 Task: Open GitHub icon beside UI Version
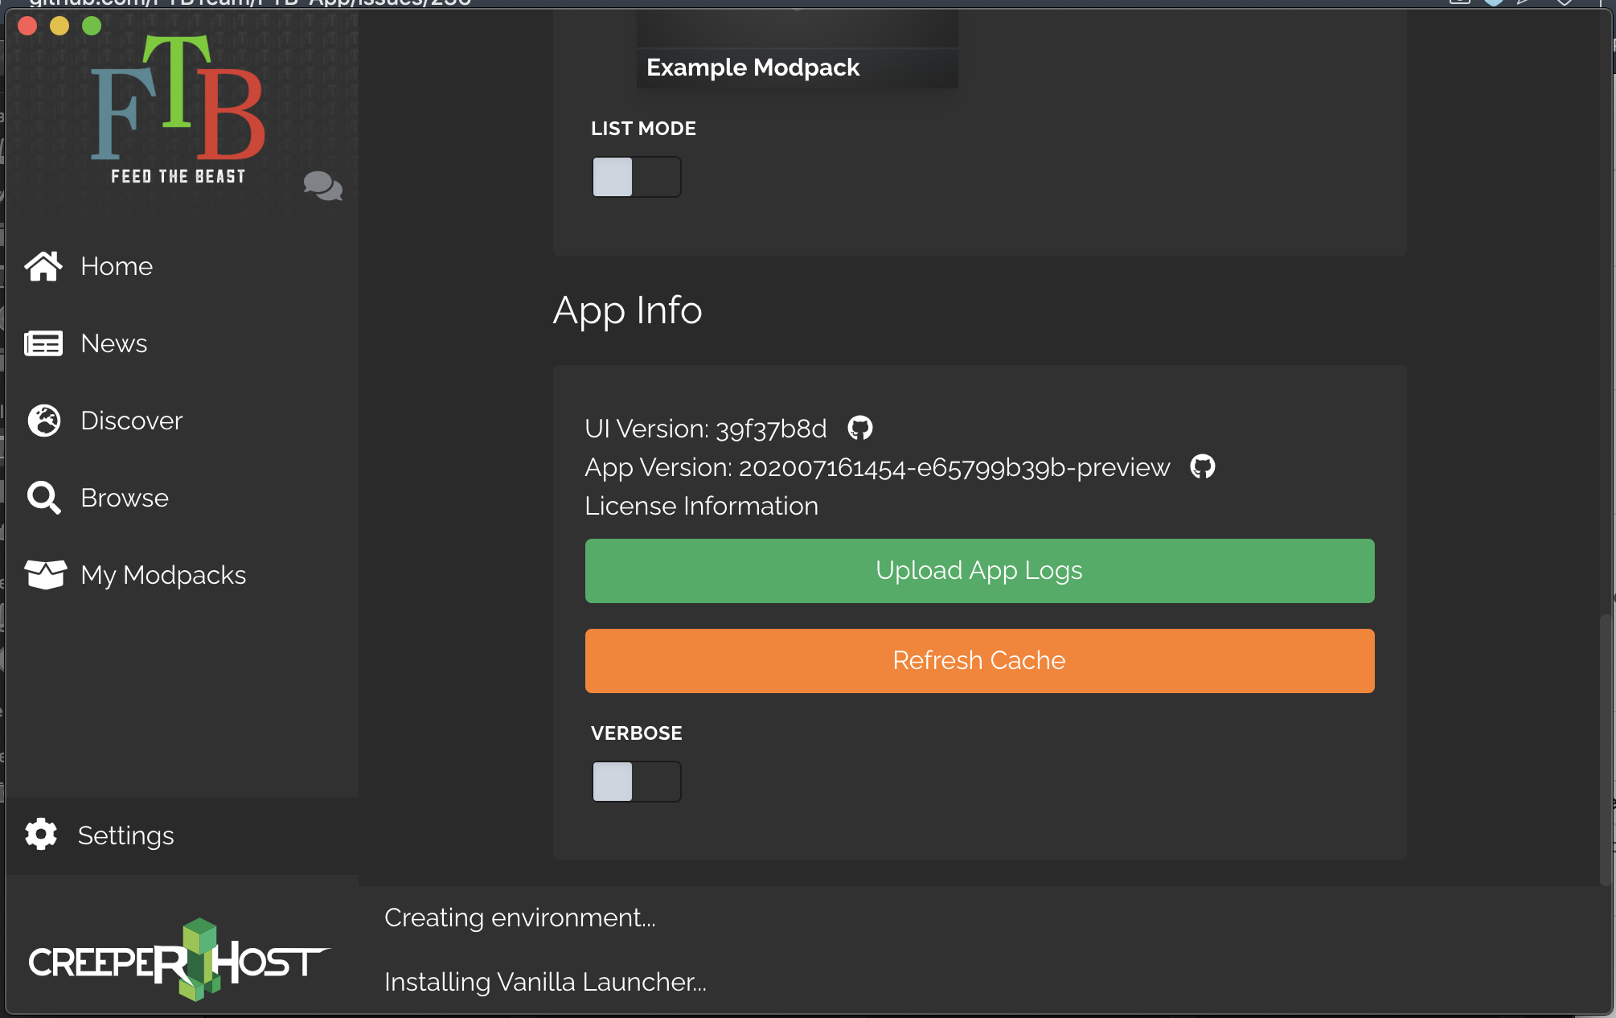[860, 428]
